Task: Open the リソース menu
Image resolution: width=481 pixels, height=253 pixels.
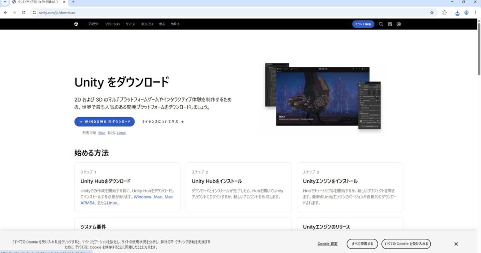Action: tap(131, 24)
